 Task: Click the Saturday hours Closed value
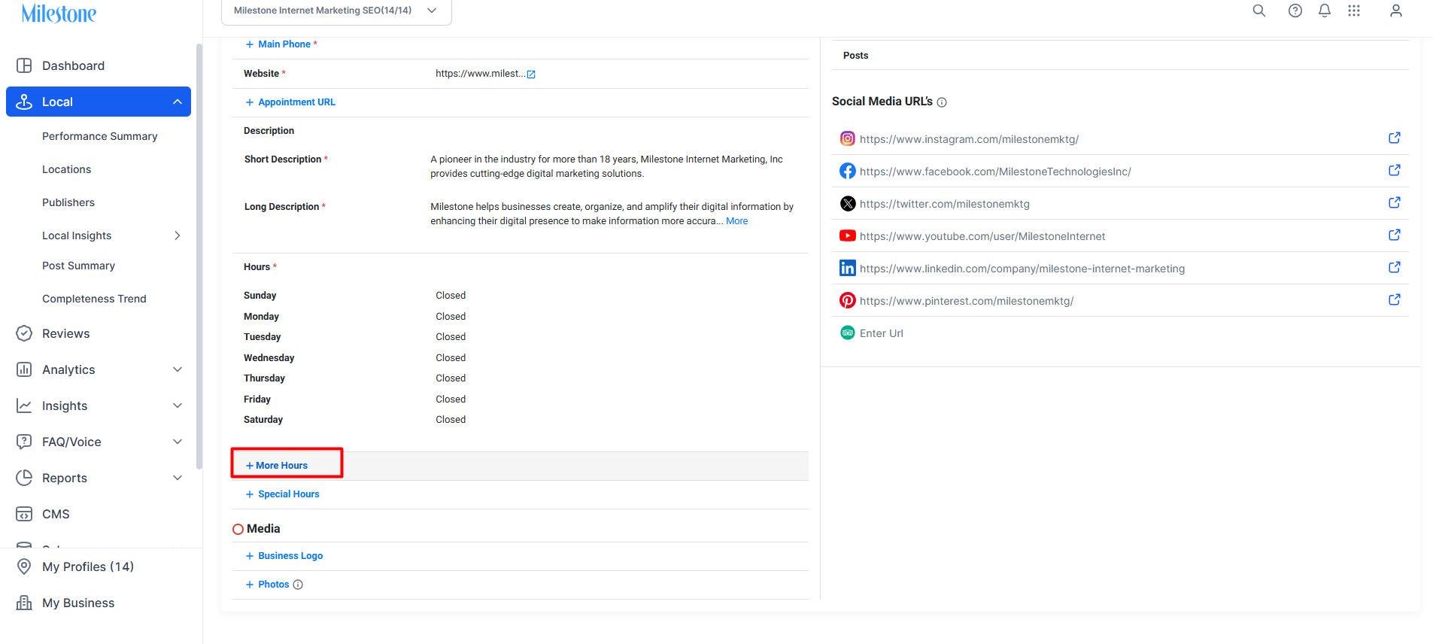tap(451, 420)
